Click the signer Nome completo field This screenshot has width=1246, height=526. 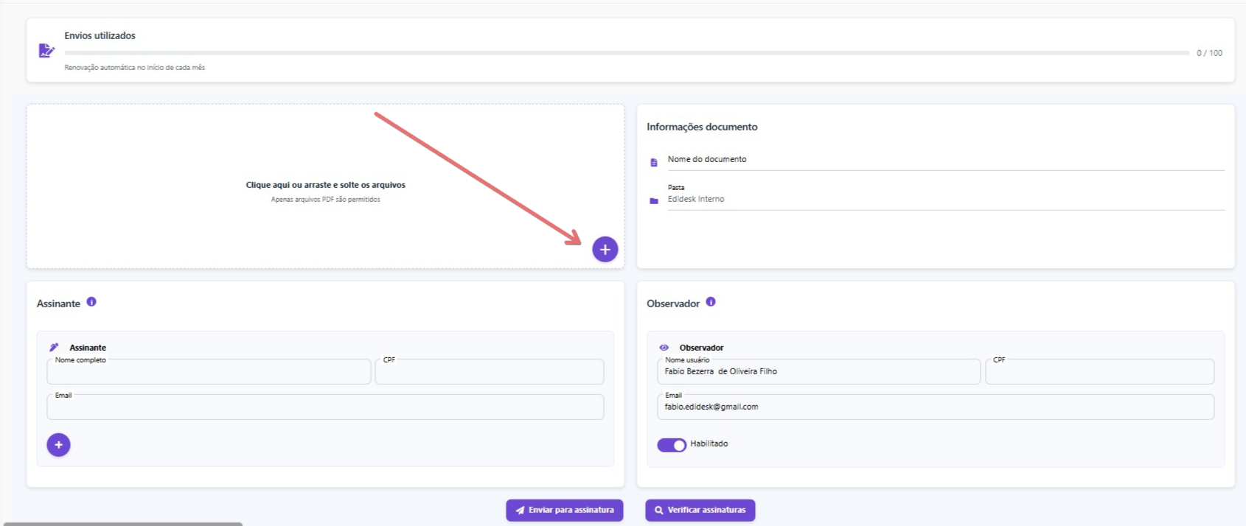(x=209, y=372)
